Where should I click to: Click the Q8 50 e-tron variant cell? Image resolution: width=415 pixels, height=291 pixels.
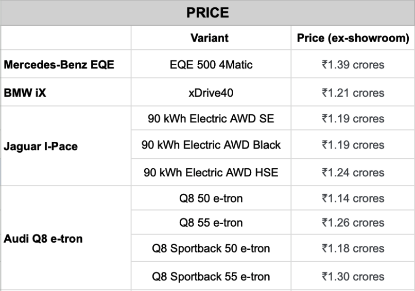[211, 198]
